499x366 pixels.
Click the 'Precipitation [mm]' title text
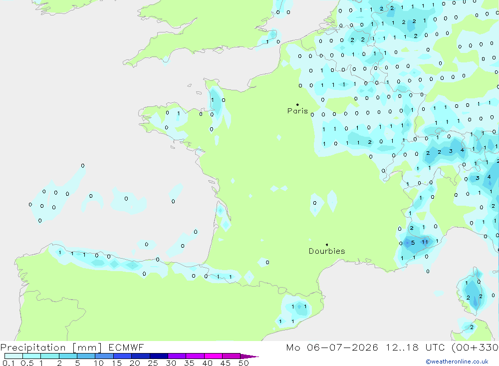click(x=51, y=348)
